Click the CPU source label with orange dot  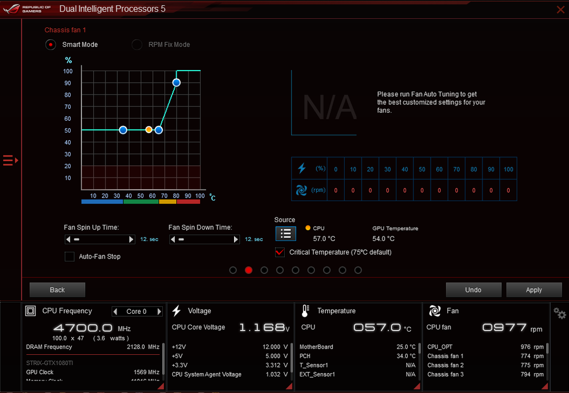pyautogui.click(x=315, y=228)
